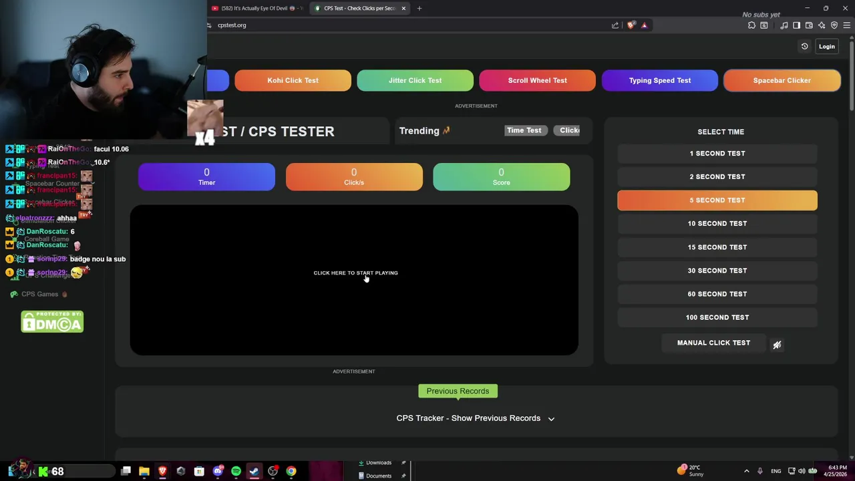855x481 pixels.
Task: Click here to start playing area
Action: click(354, 280)
